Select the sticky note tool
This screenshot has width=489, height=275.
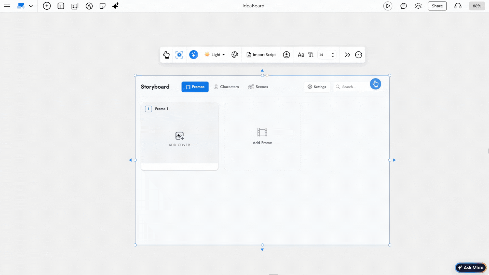pos(103,6)
